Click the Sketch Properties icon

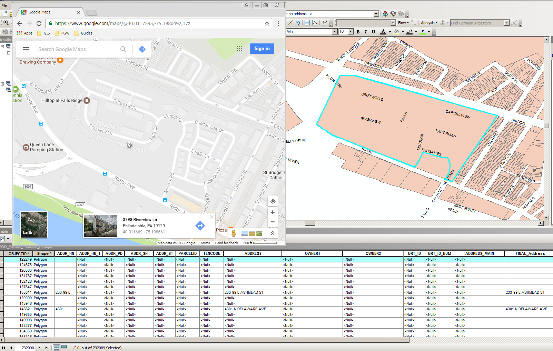click(315, 23)
